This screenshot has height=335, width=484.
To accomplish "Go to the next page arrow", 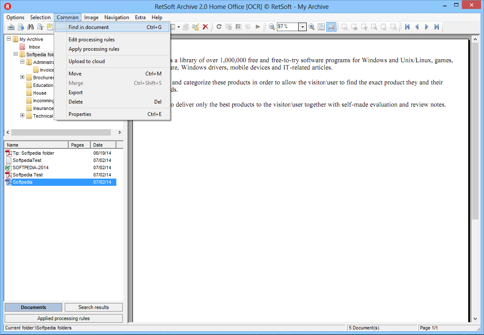I will point(426,27).
